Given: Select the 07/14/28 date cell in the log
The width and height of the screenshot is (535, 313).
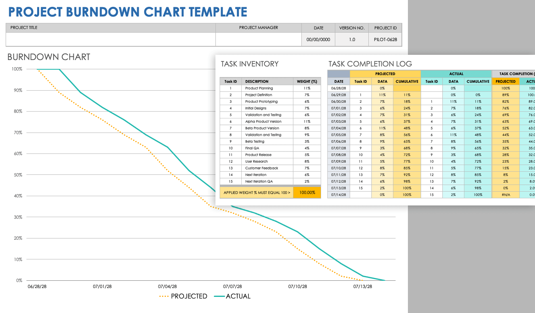Looking at the screenshot, I should (x=339, y=195).
